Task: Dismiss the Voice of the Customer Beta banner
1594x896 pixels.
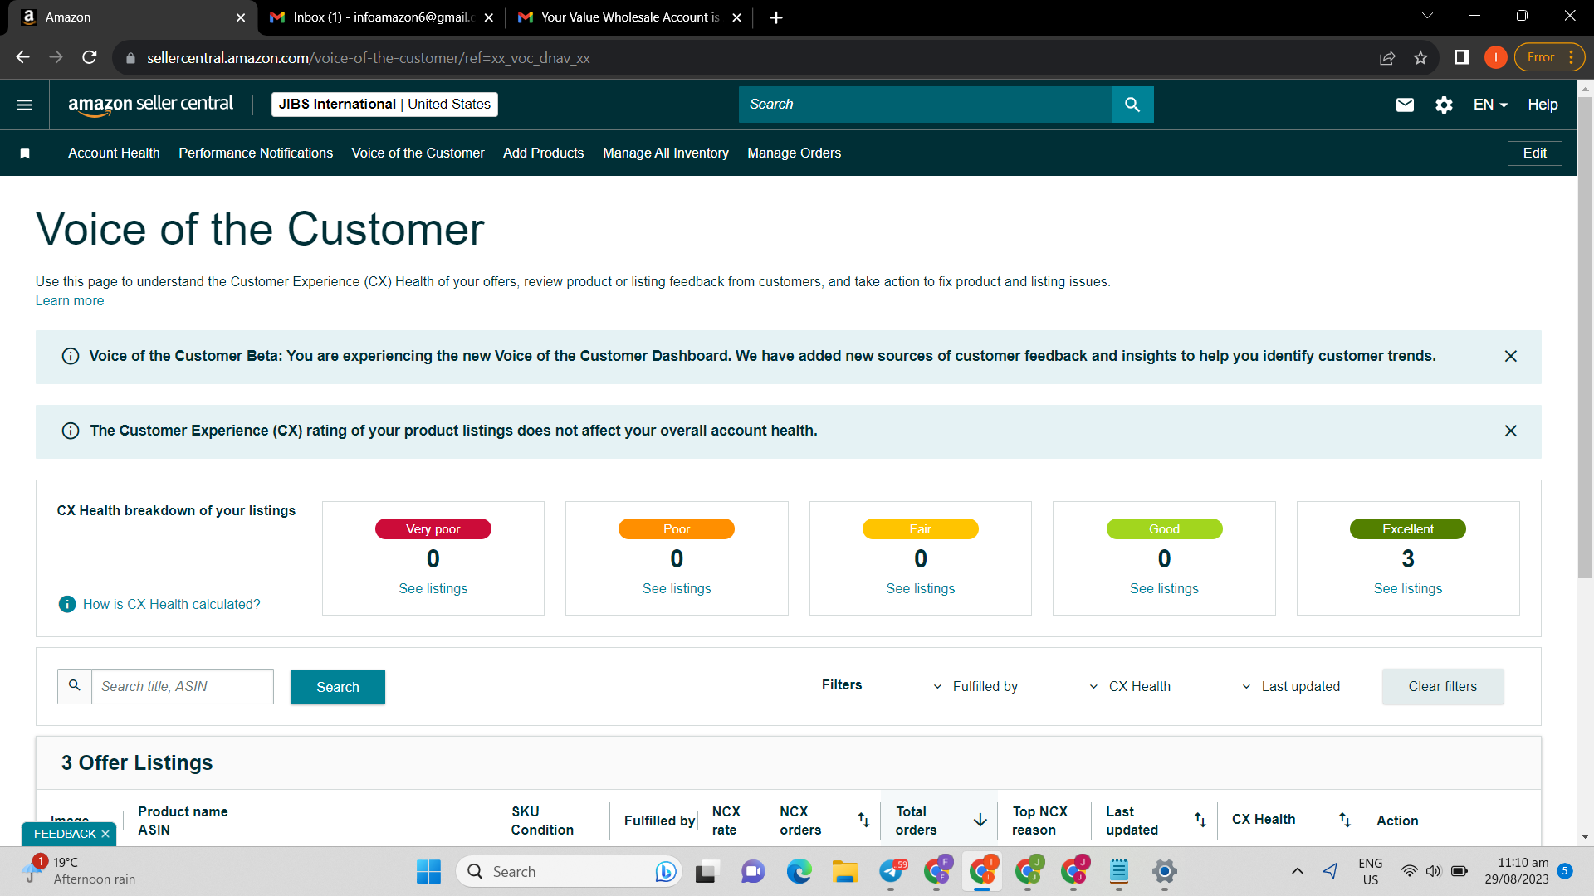Action: (x=1511, y=356)
